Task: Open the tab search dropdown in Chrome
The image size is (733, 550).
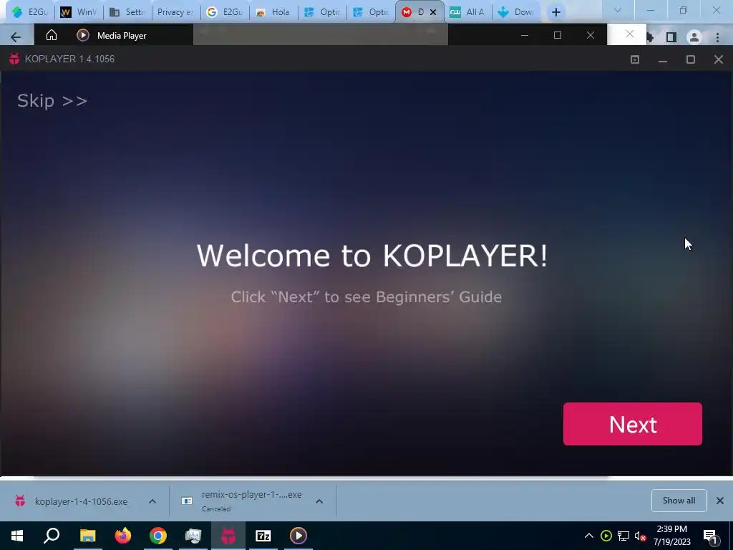Action: tap(618, 10)
